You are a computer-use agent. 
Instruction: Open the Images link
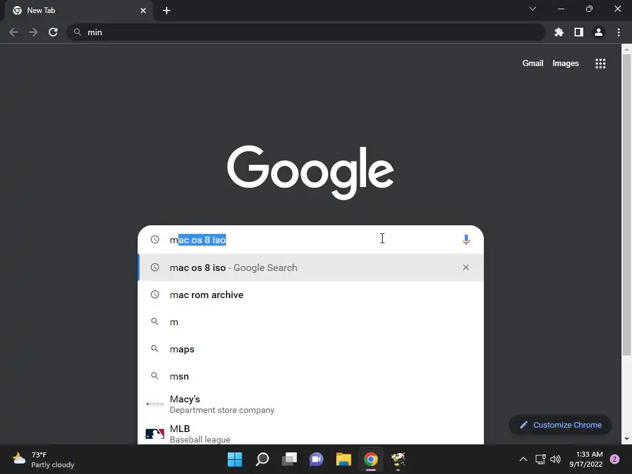565,64
